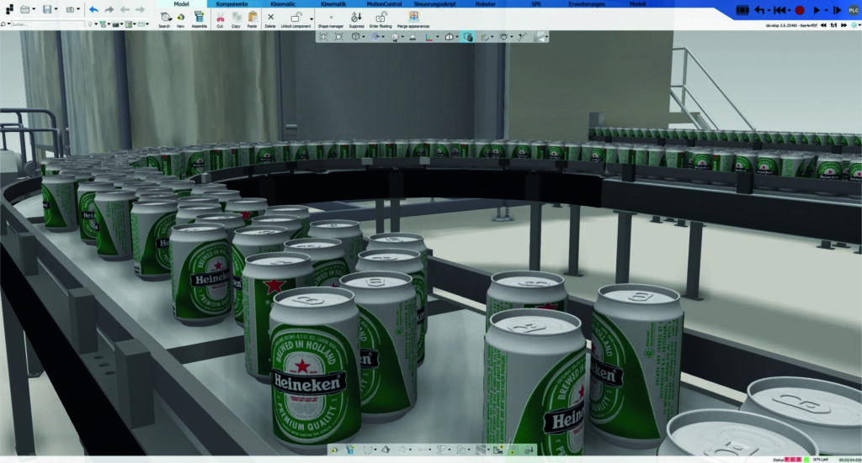
Task: Click the Assemble icon in ribbon
Action: (x=199, y=18)
